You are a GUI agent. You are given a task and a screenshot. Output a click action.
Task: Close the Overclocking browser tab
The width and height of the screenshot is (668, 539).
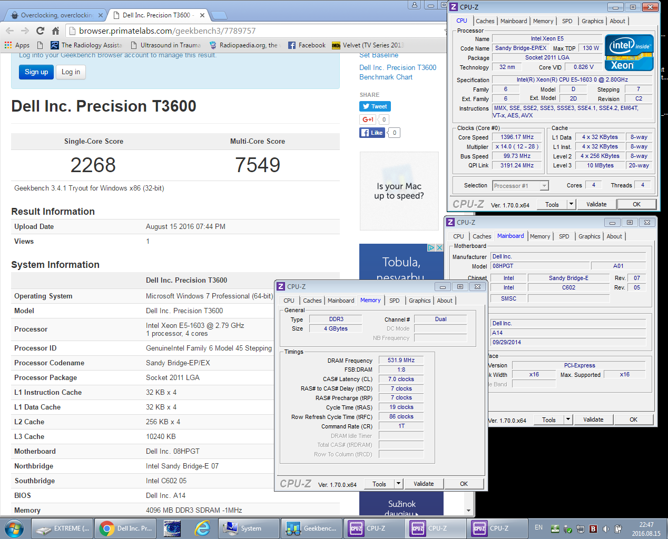[100, 15]
